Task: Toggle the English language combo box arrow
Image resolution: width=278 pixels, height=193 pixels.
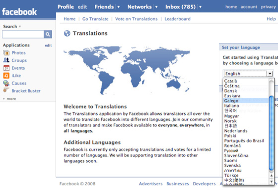Action: (270, 74)
